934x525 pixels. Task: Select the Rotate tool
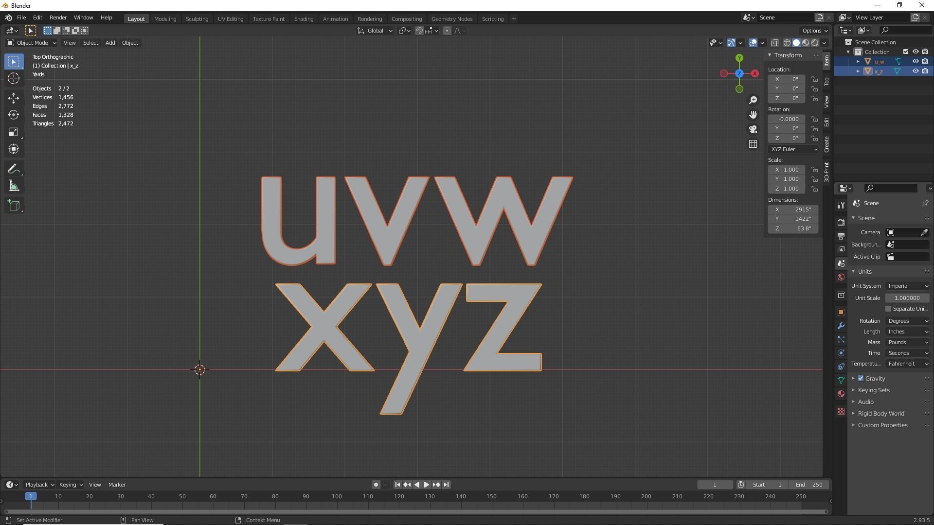[x=14, y=115]
